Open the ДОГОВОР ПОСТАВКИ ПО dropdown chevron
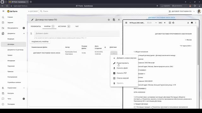 pos(194,11)
